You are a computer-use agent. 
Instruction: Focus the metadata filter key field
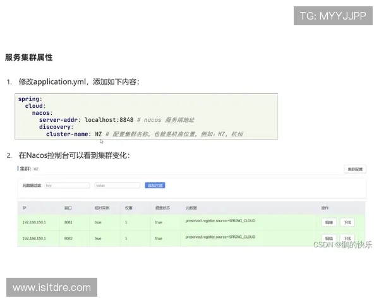[67, 186]
